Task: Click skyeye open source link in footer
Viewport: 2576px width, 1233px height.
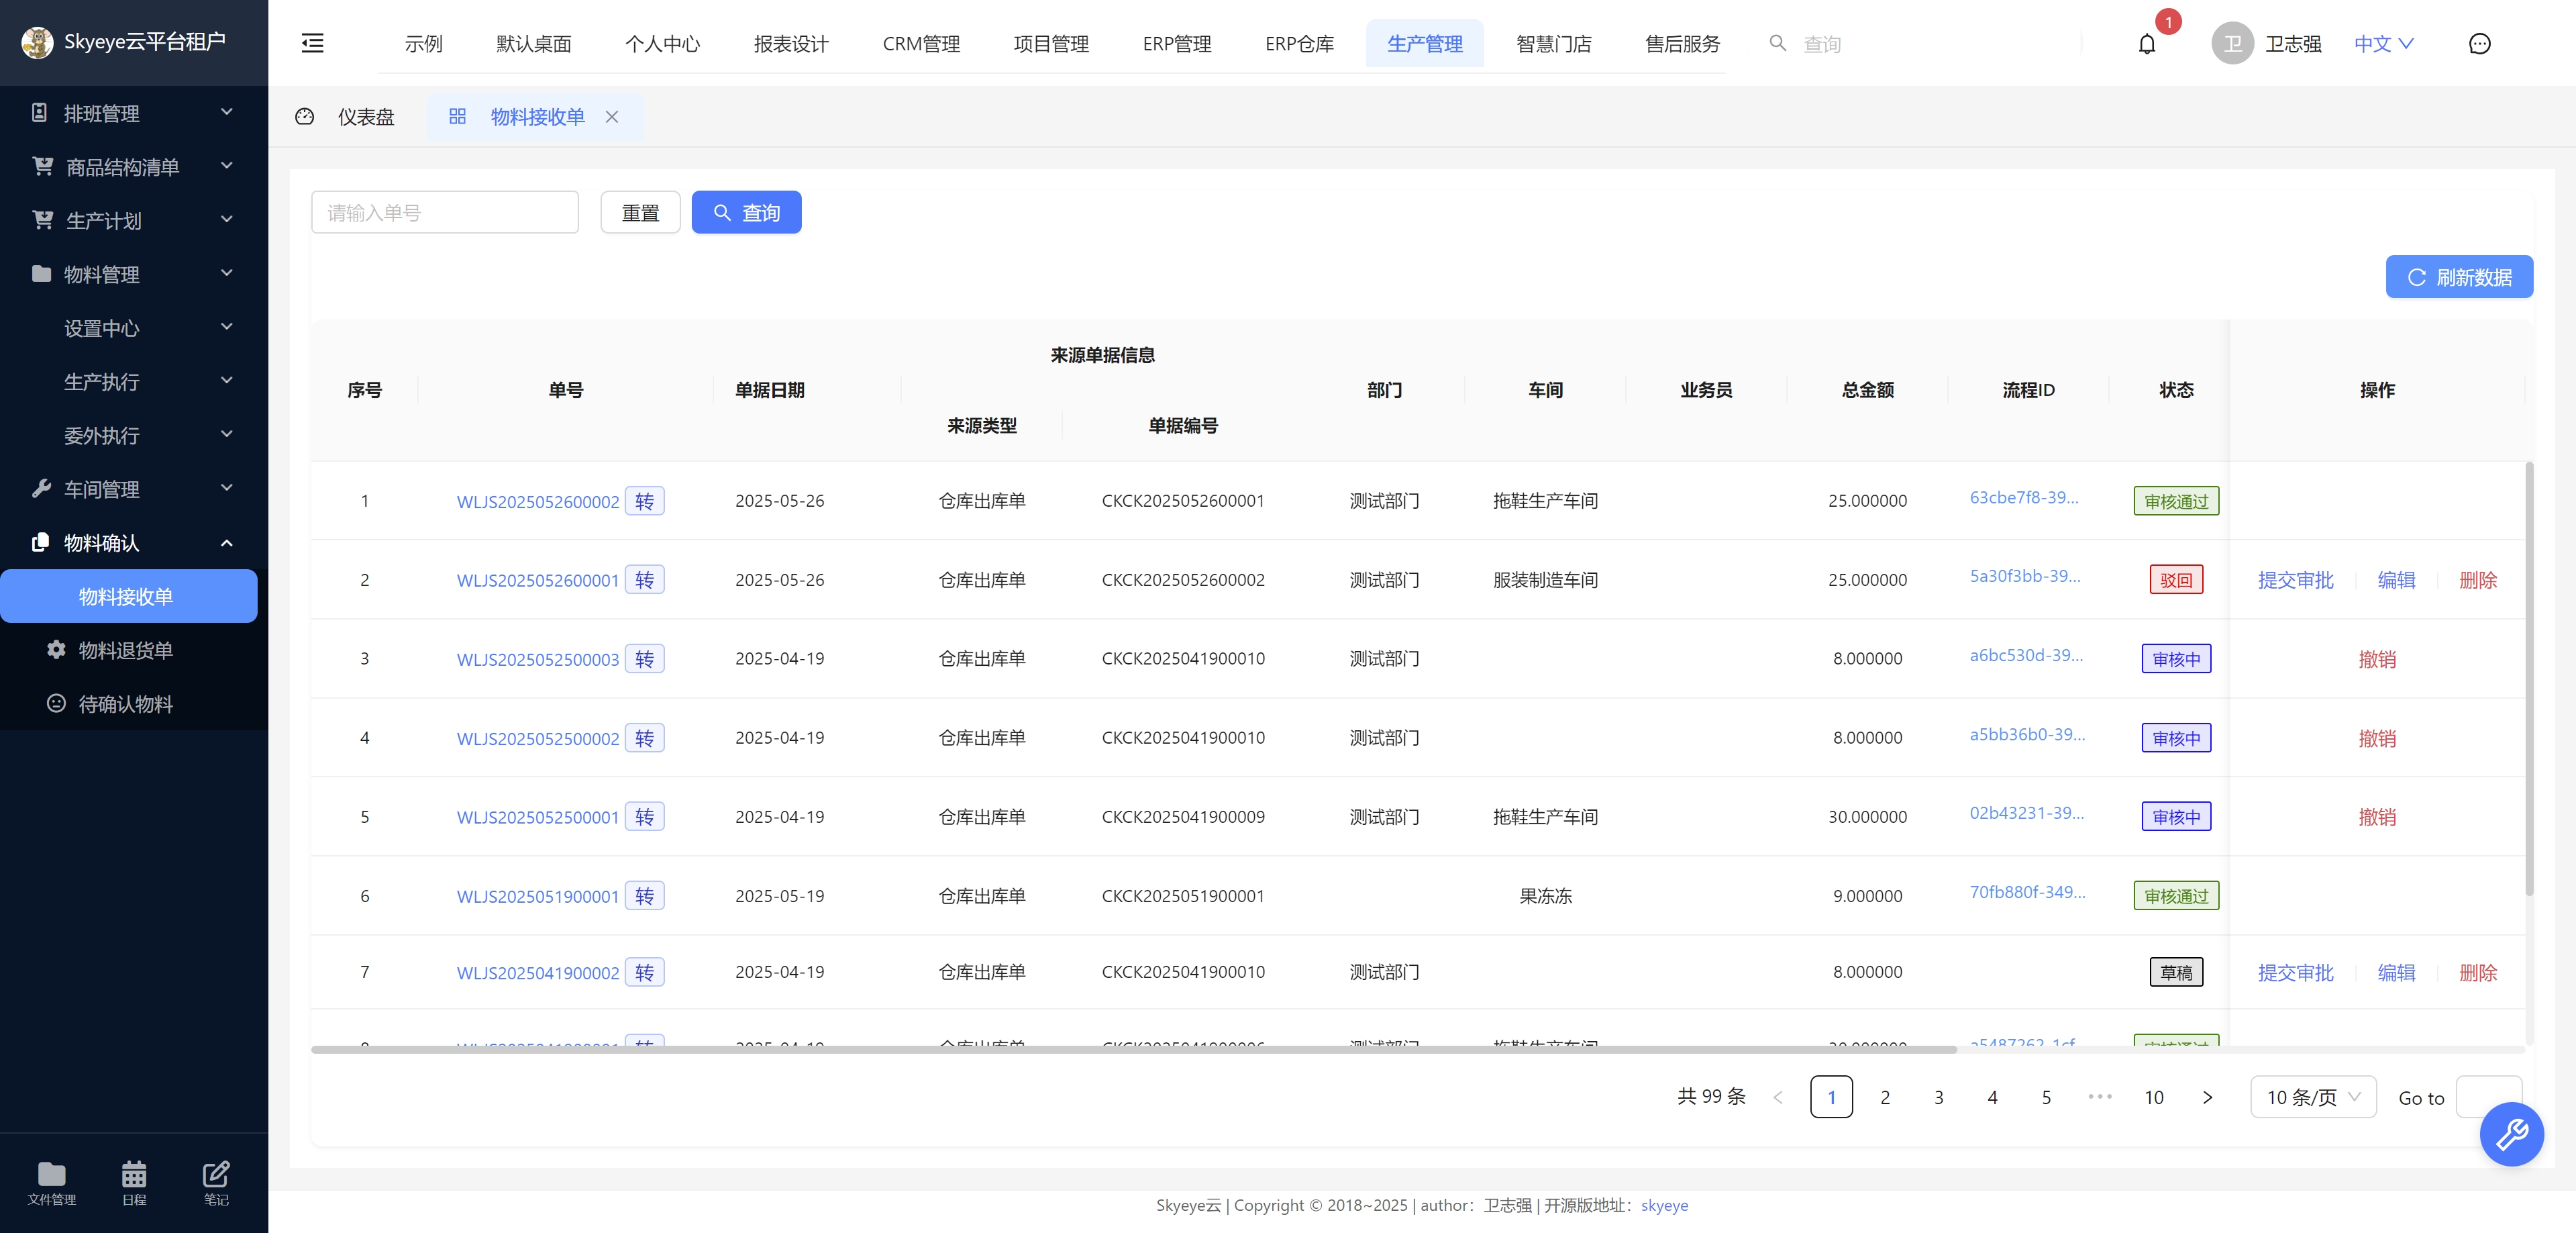Action: click(1664, 1206)
